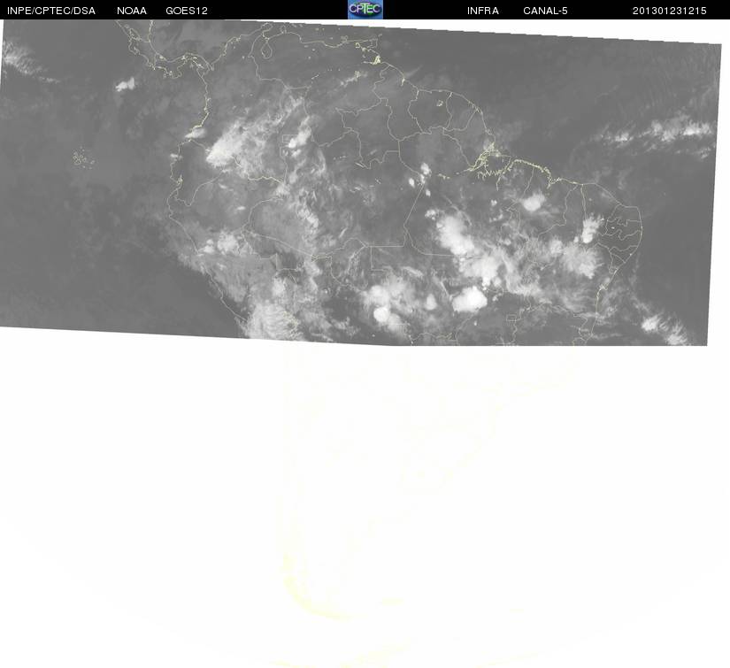Screen dimensions: 730x668
Task: Click the INPE/CPTEC/DSA header text
Action: coord(51,11)
